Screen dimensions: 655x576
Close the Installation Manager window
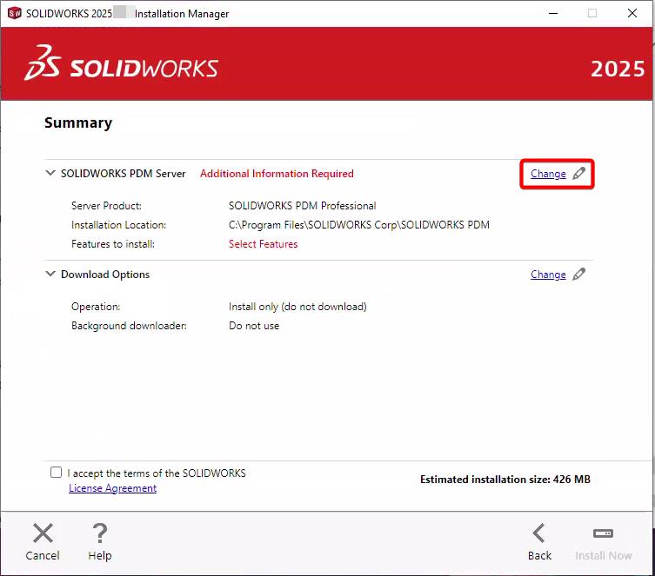click(x=632, y=13)
